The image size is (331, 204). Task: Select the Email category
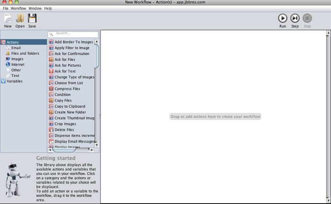click(16, 48)
